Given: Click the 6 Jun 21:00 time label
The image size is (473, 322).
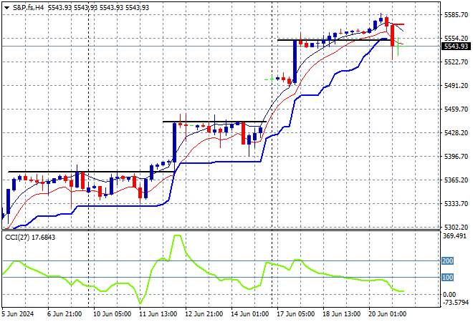Looking at the screenshot, I should point(64,314).
